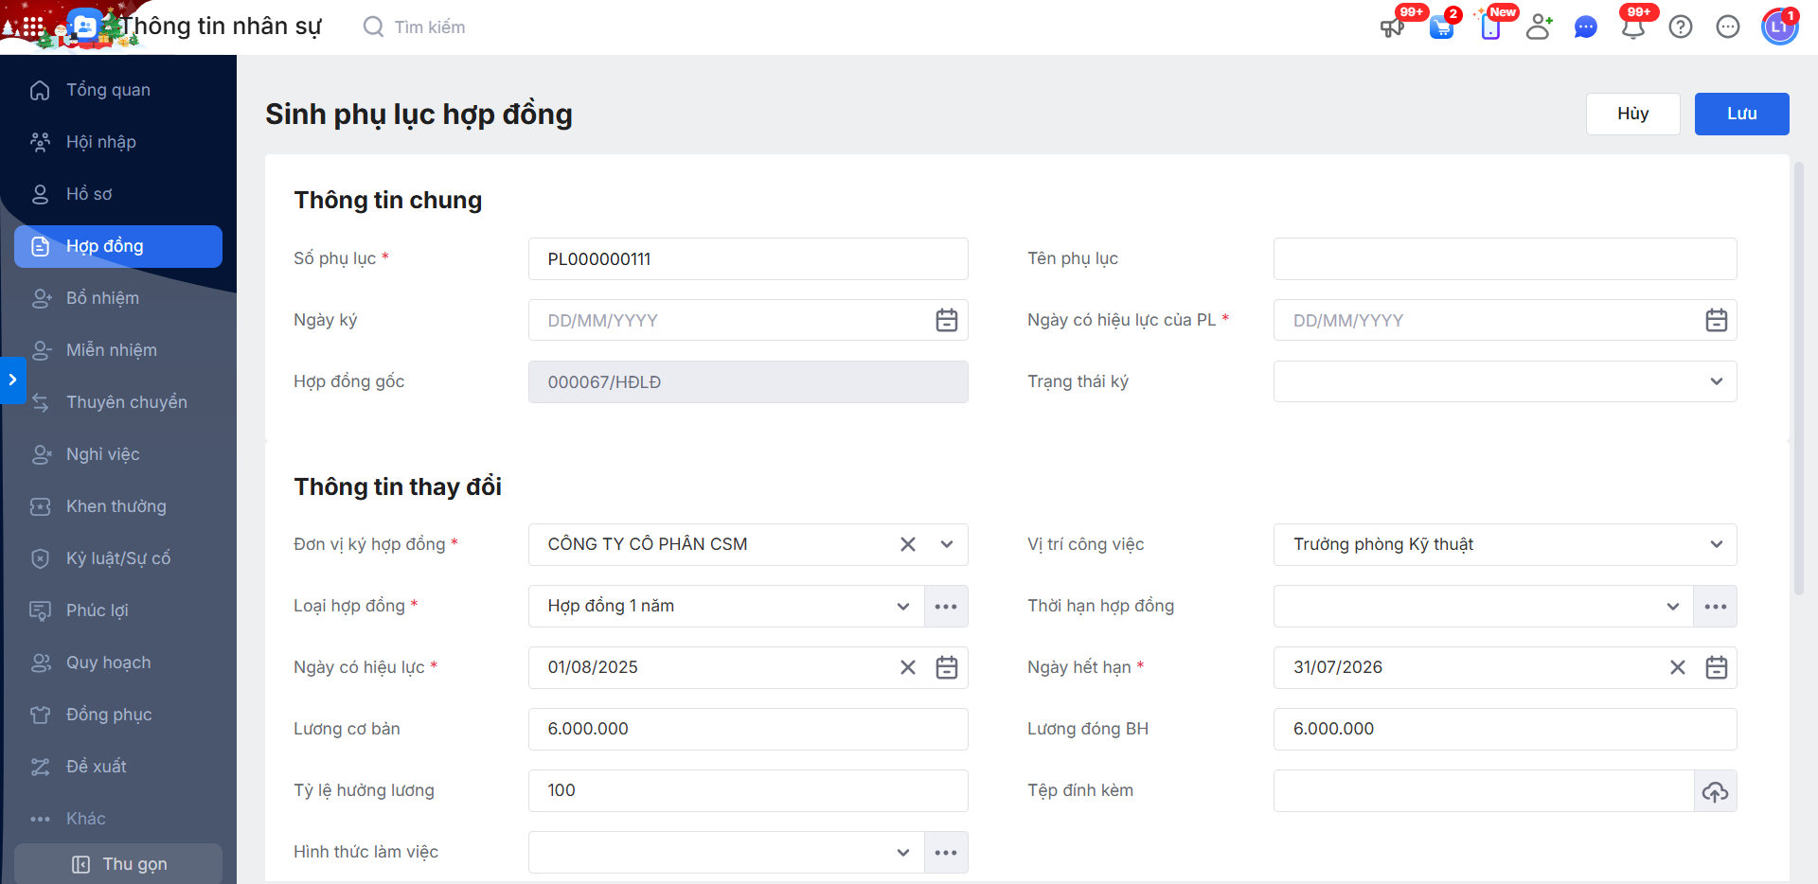1818x884 pixels.
Task: Click upload icon for Tệp đính kèm
Action: pos(1715,791)
